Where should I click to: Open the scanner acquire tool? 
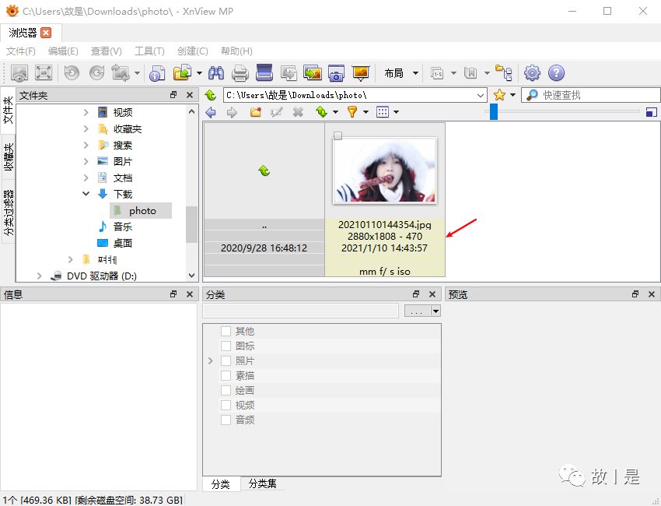264,73
